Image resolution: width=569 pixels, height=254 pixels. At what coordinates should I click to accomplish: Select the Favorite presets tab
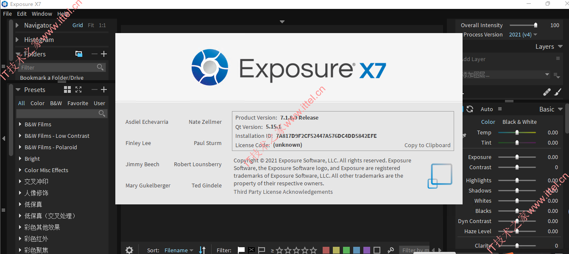[x=78, y=103]
